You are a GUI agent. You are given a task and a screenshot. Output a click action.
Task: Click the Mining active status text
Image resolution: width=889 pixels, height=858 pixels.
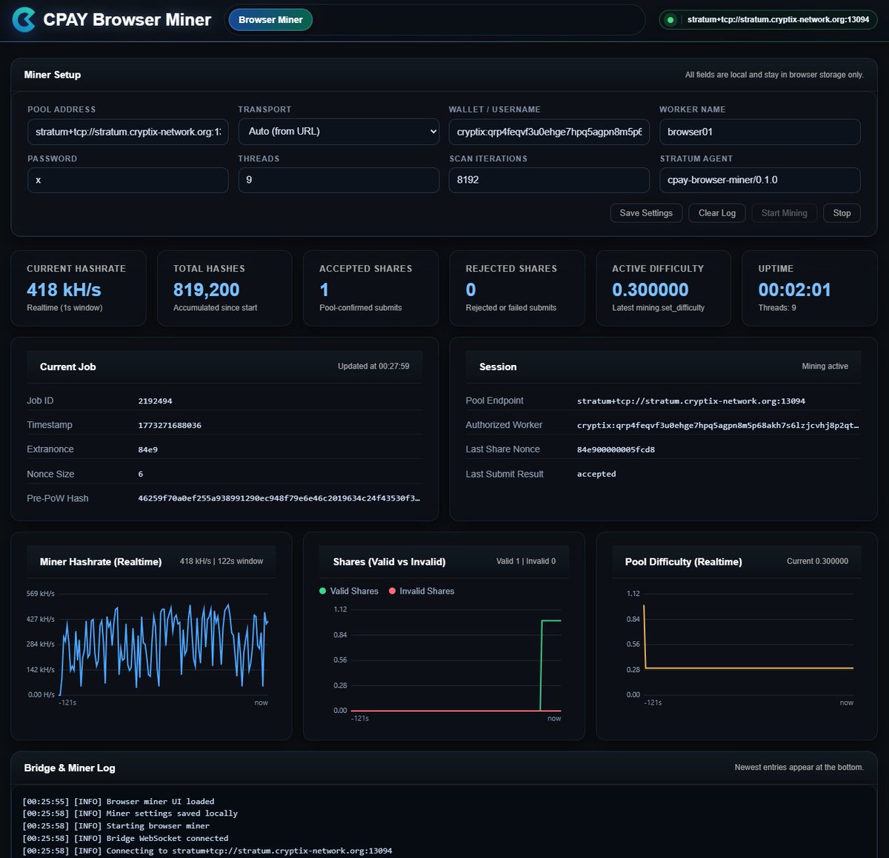pos(825,366)
